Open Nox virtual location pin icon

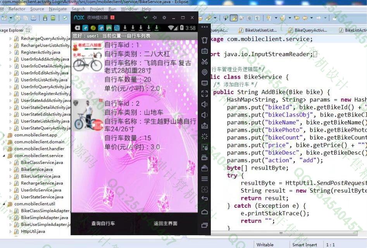(x=205, y=72)
